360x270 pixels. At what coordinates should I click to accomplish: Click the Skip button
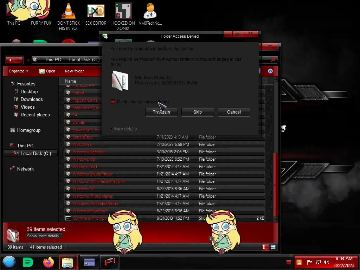pos(198,112)
